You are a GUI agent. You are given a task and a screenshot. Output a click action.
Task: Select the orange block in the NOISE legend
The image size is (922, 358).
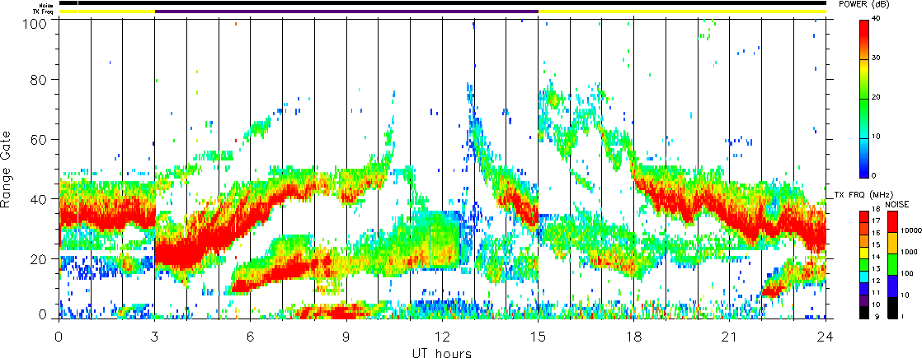click(892, 243)
